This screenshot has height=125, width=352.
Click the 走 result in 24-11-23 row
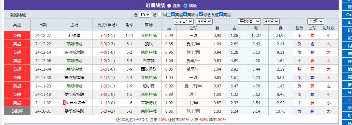click(329, 86)
